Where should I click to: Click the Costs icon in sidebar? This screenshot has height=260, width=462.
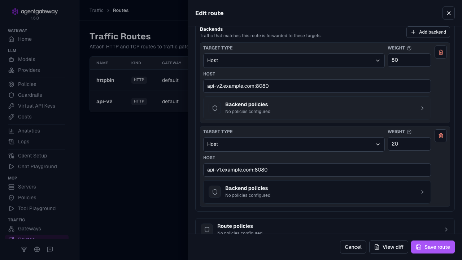point(11,117)
